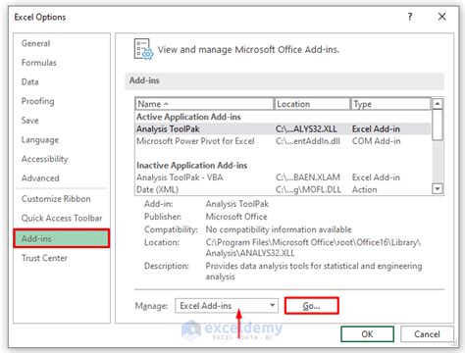Viewport: 465px width, 353px height.
Task: Click the add-ins list scrollbar thumb
Action: [438, 125]
